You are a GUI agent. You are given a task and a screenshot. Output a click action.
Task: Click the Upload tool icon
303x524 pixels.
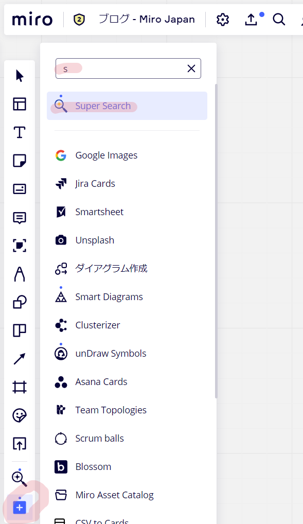(20, 444)
